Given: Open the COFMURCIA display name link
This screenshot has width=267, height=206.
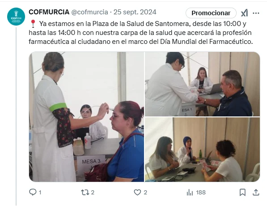Looking at the screenshot, I should [x=49, y=12].
